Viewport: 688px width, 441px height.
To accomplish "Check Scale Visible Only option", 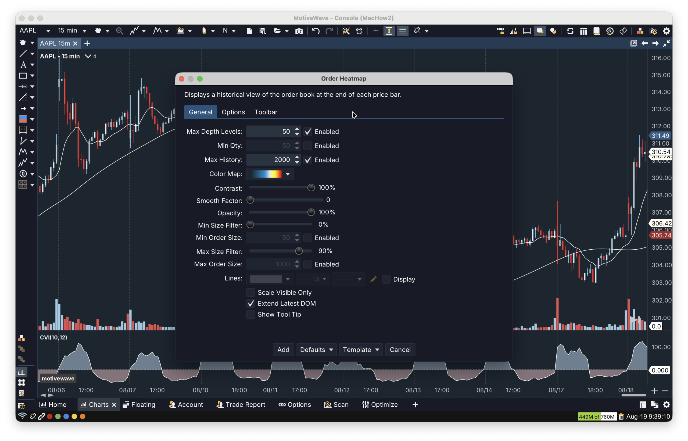I will tap(250, 292).
